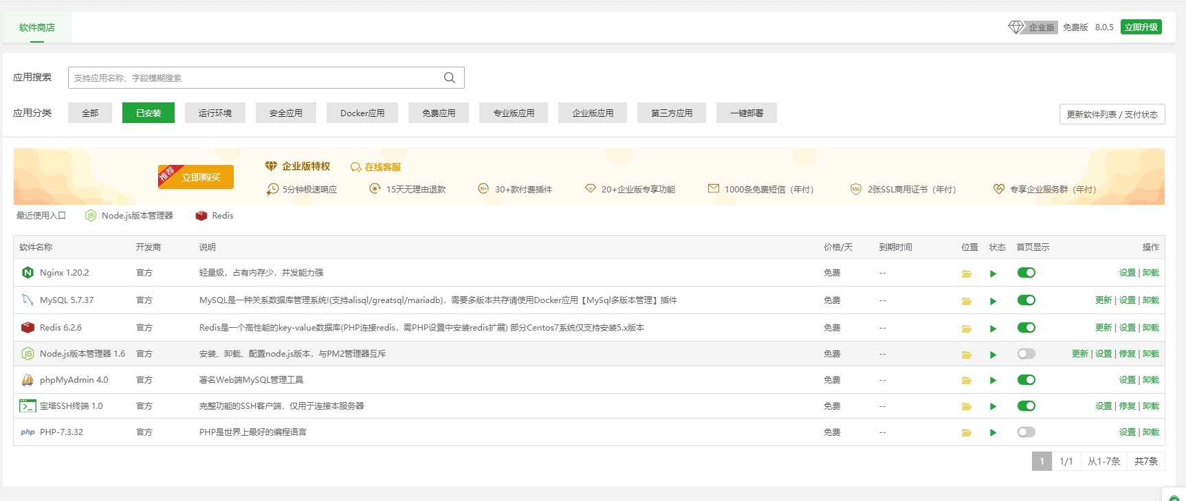1186x501 pixels.
Task: Click 修复 for Node.js版本管理器
Action: click(1128, 354)
